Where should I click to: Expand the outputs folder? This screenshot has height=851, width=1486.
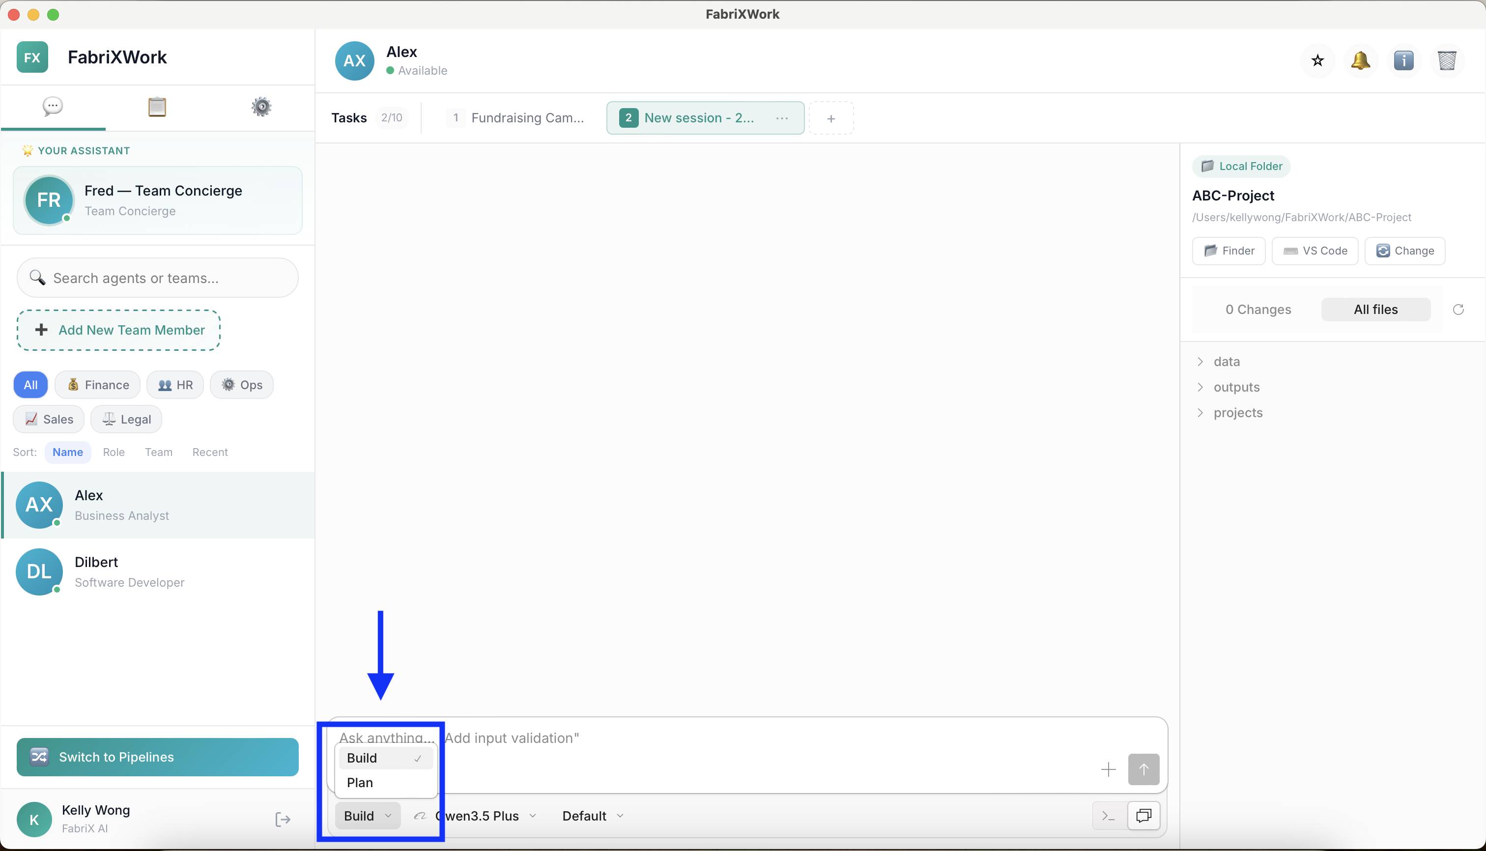tap(1236, 387)
